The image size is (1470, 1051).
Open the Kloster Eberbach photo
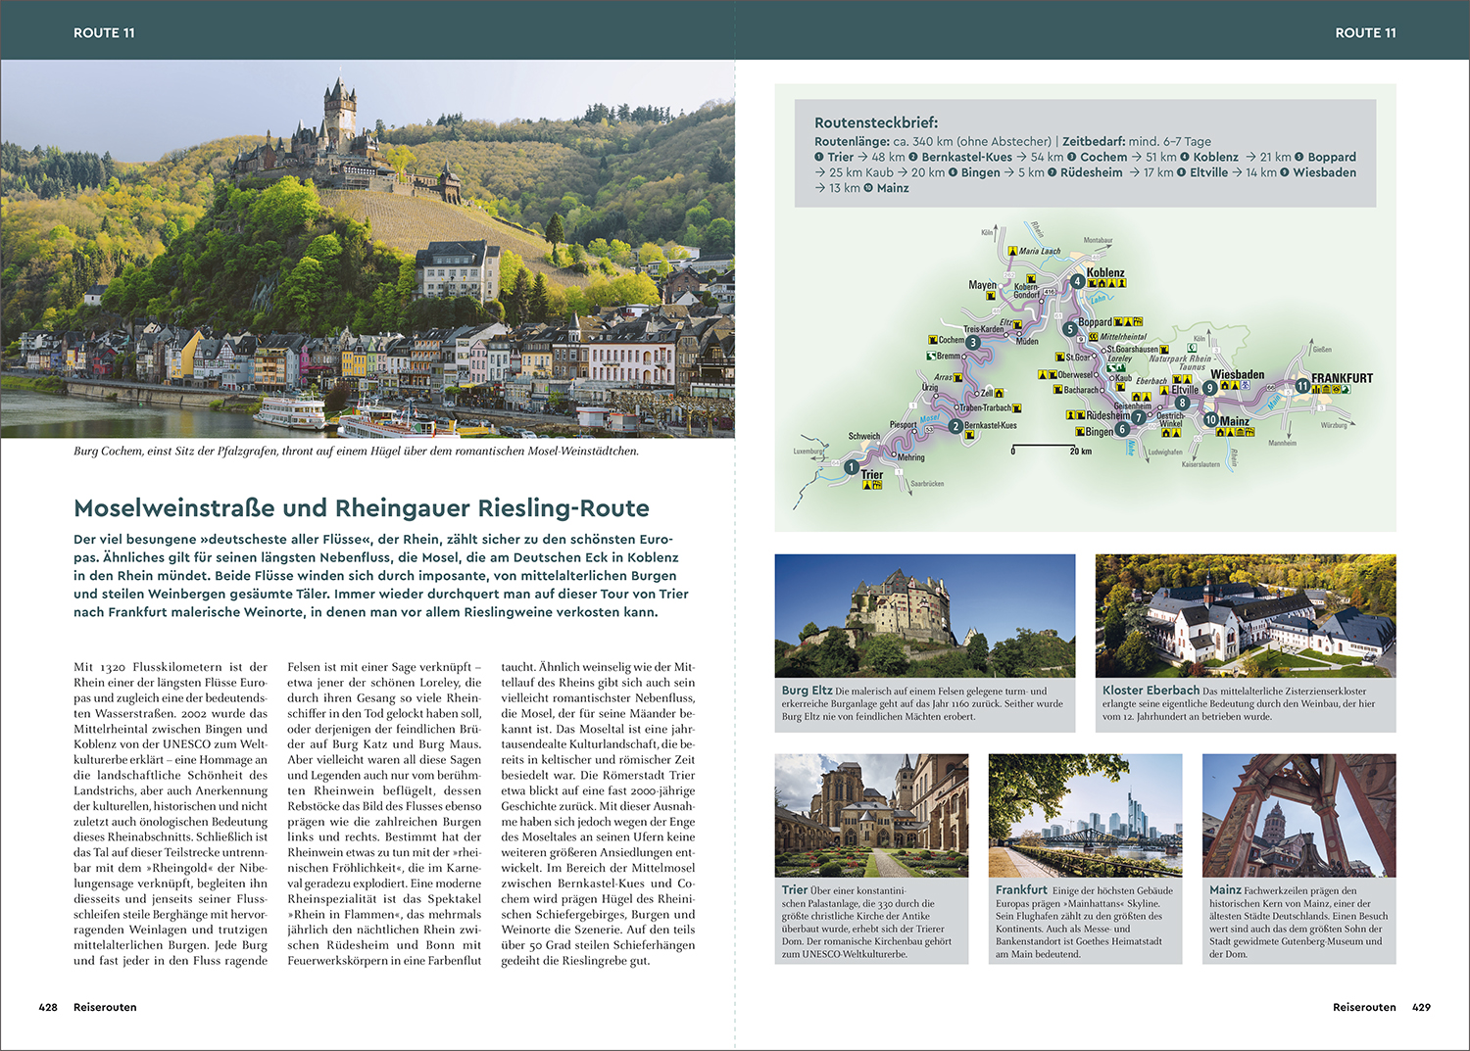point(1246,616)
